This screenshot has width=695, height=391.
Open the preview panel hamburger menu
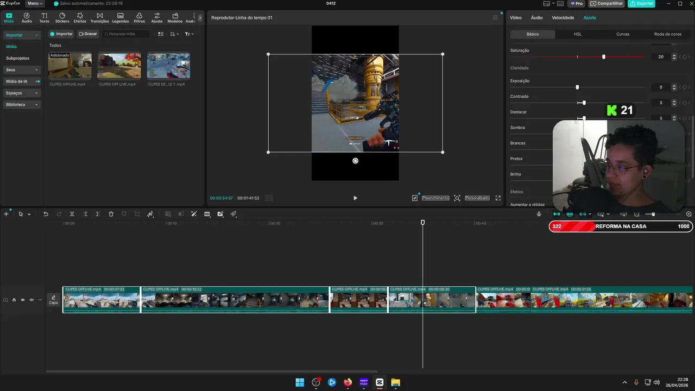495,17
